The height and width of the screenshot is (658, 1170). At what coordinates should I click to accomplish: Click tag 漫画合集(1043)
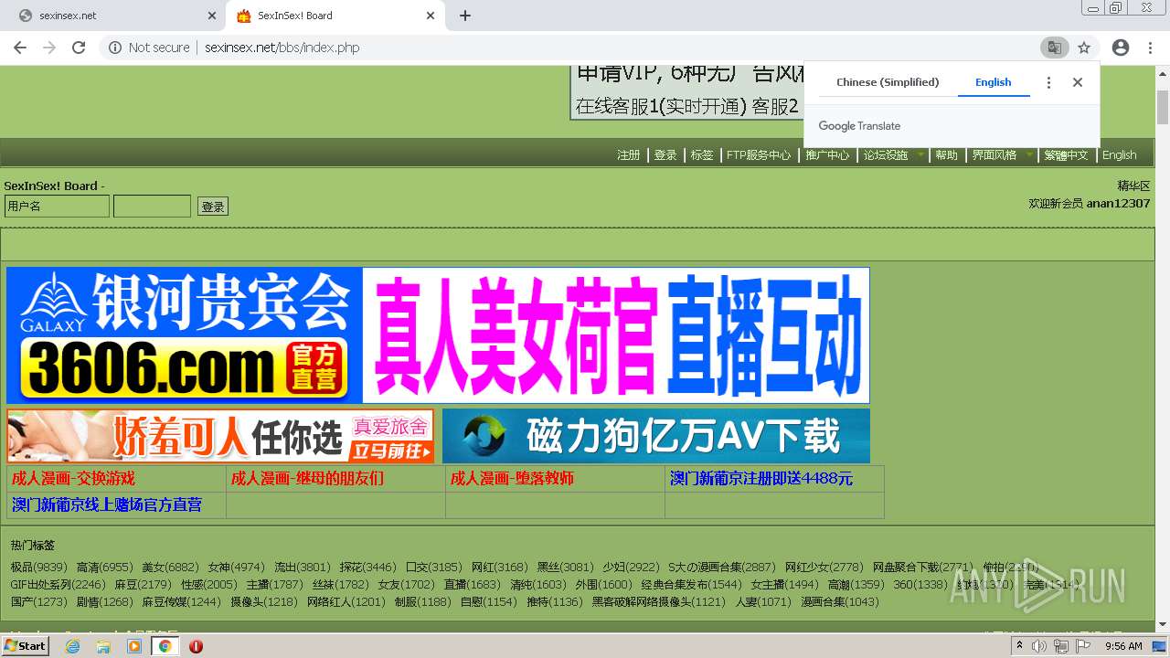click(840, 602)
